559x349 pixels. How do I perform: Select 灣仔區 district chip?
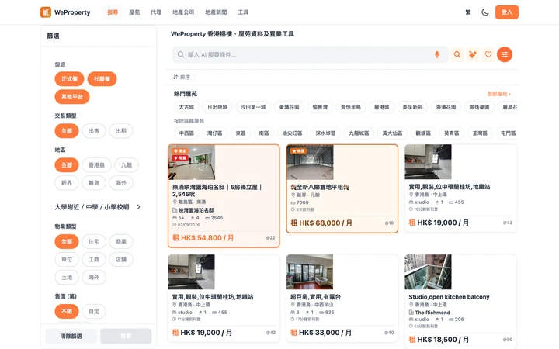click(x=214, y=133)
